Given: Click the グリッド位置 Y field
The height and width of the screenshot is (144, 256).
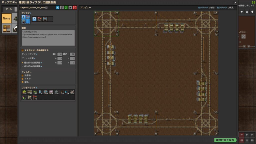Looking at the screenshot, I should [72, 58].
